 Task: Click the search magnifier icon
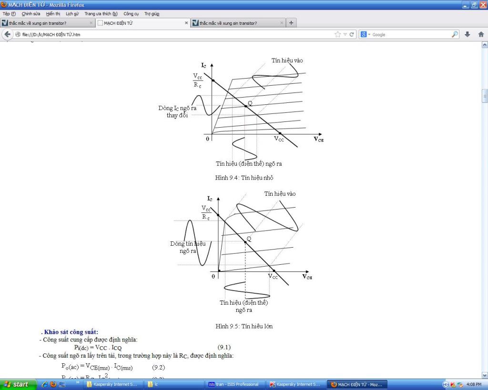click(x=455, y=34)
